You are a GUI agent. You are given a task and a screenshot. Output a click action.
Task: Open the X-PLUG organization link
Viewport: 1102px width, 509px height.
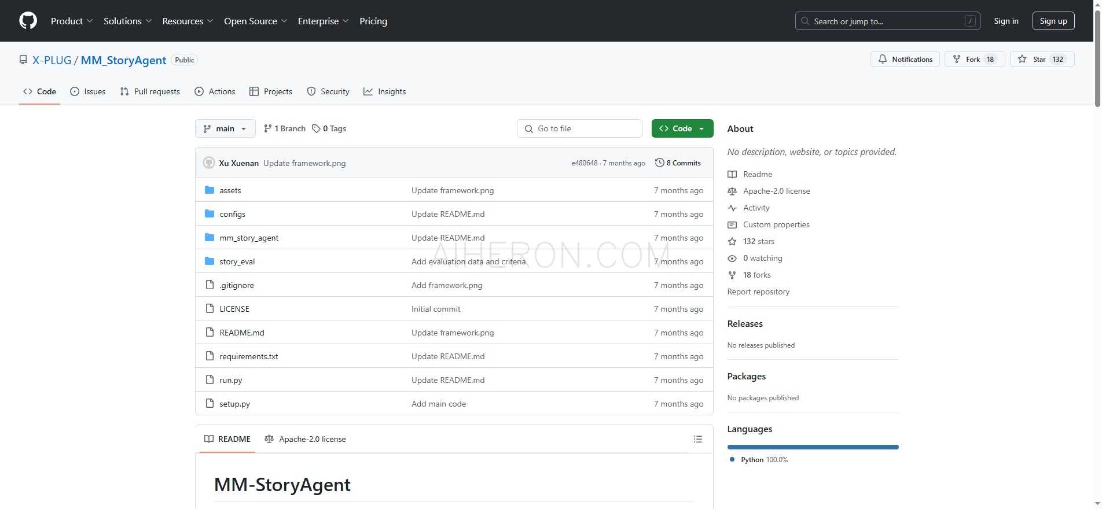52,60
